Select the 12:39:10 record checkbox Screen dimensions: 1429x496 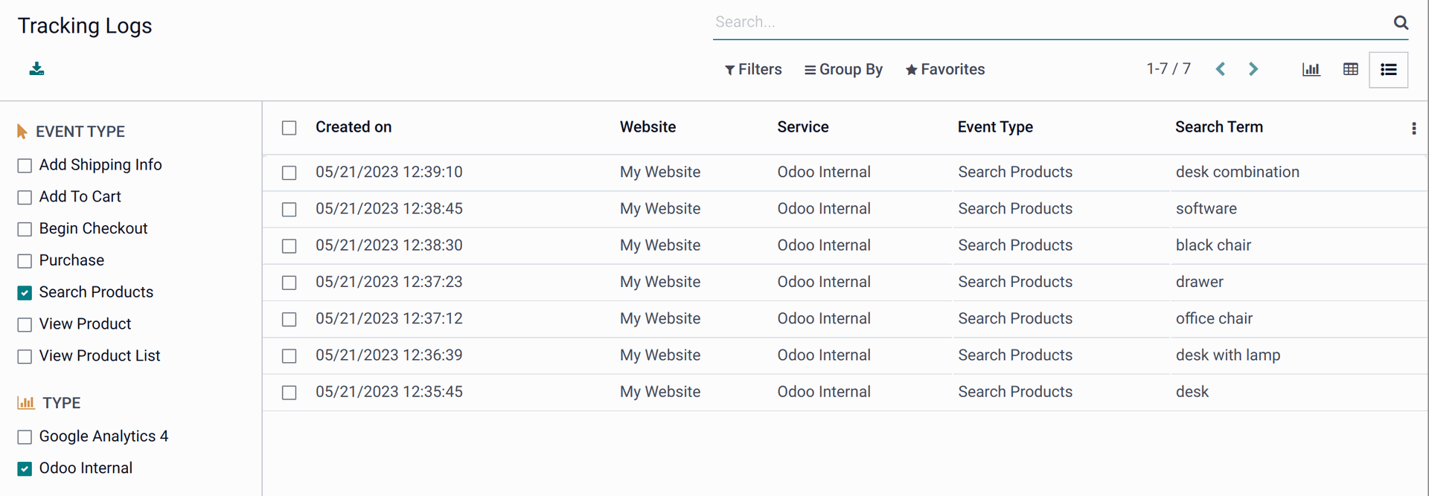pos(290,173)
